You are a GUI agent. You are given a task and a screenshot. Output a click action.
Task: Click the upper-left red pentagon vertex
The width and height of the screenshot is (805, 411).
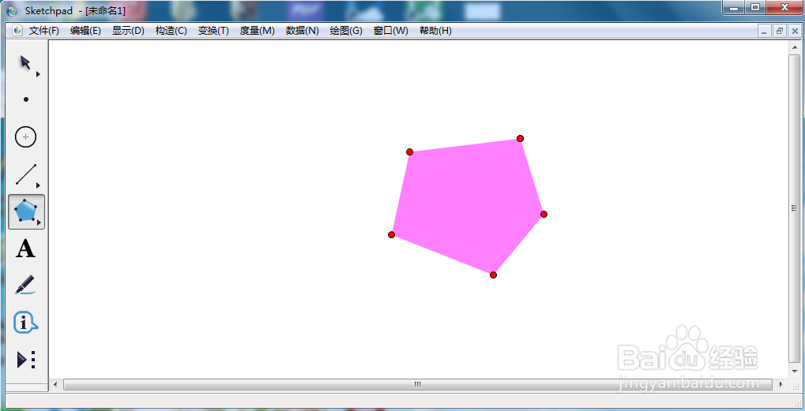coord(410,151)
